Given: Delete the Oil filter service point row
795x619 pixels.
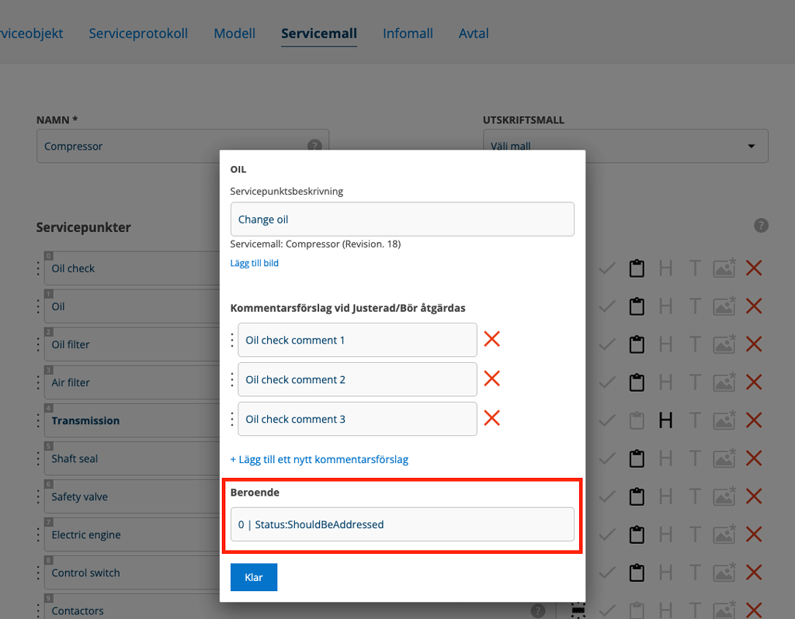Looking at the screenshot, I should [x=753, y=344].
